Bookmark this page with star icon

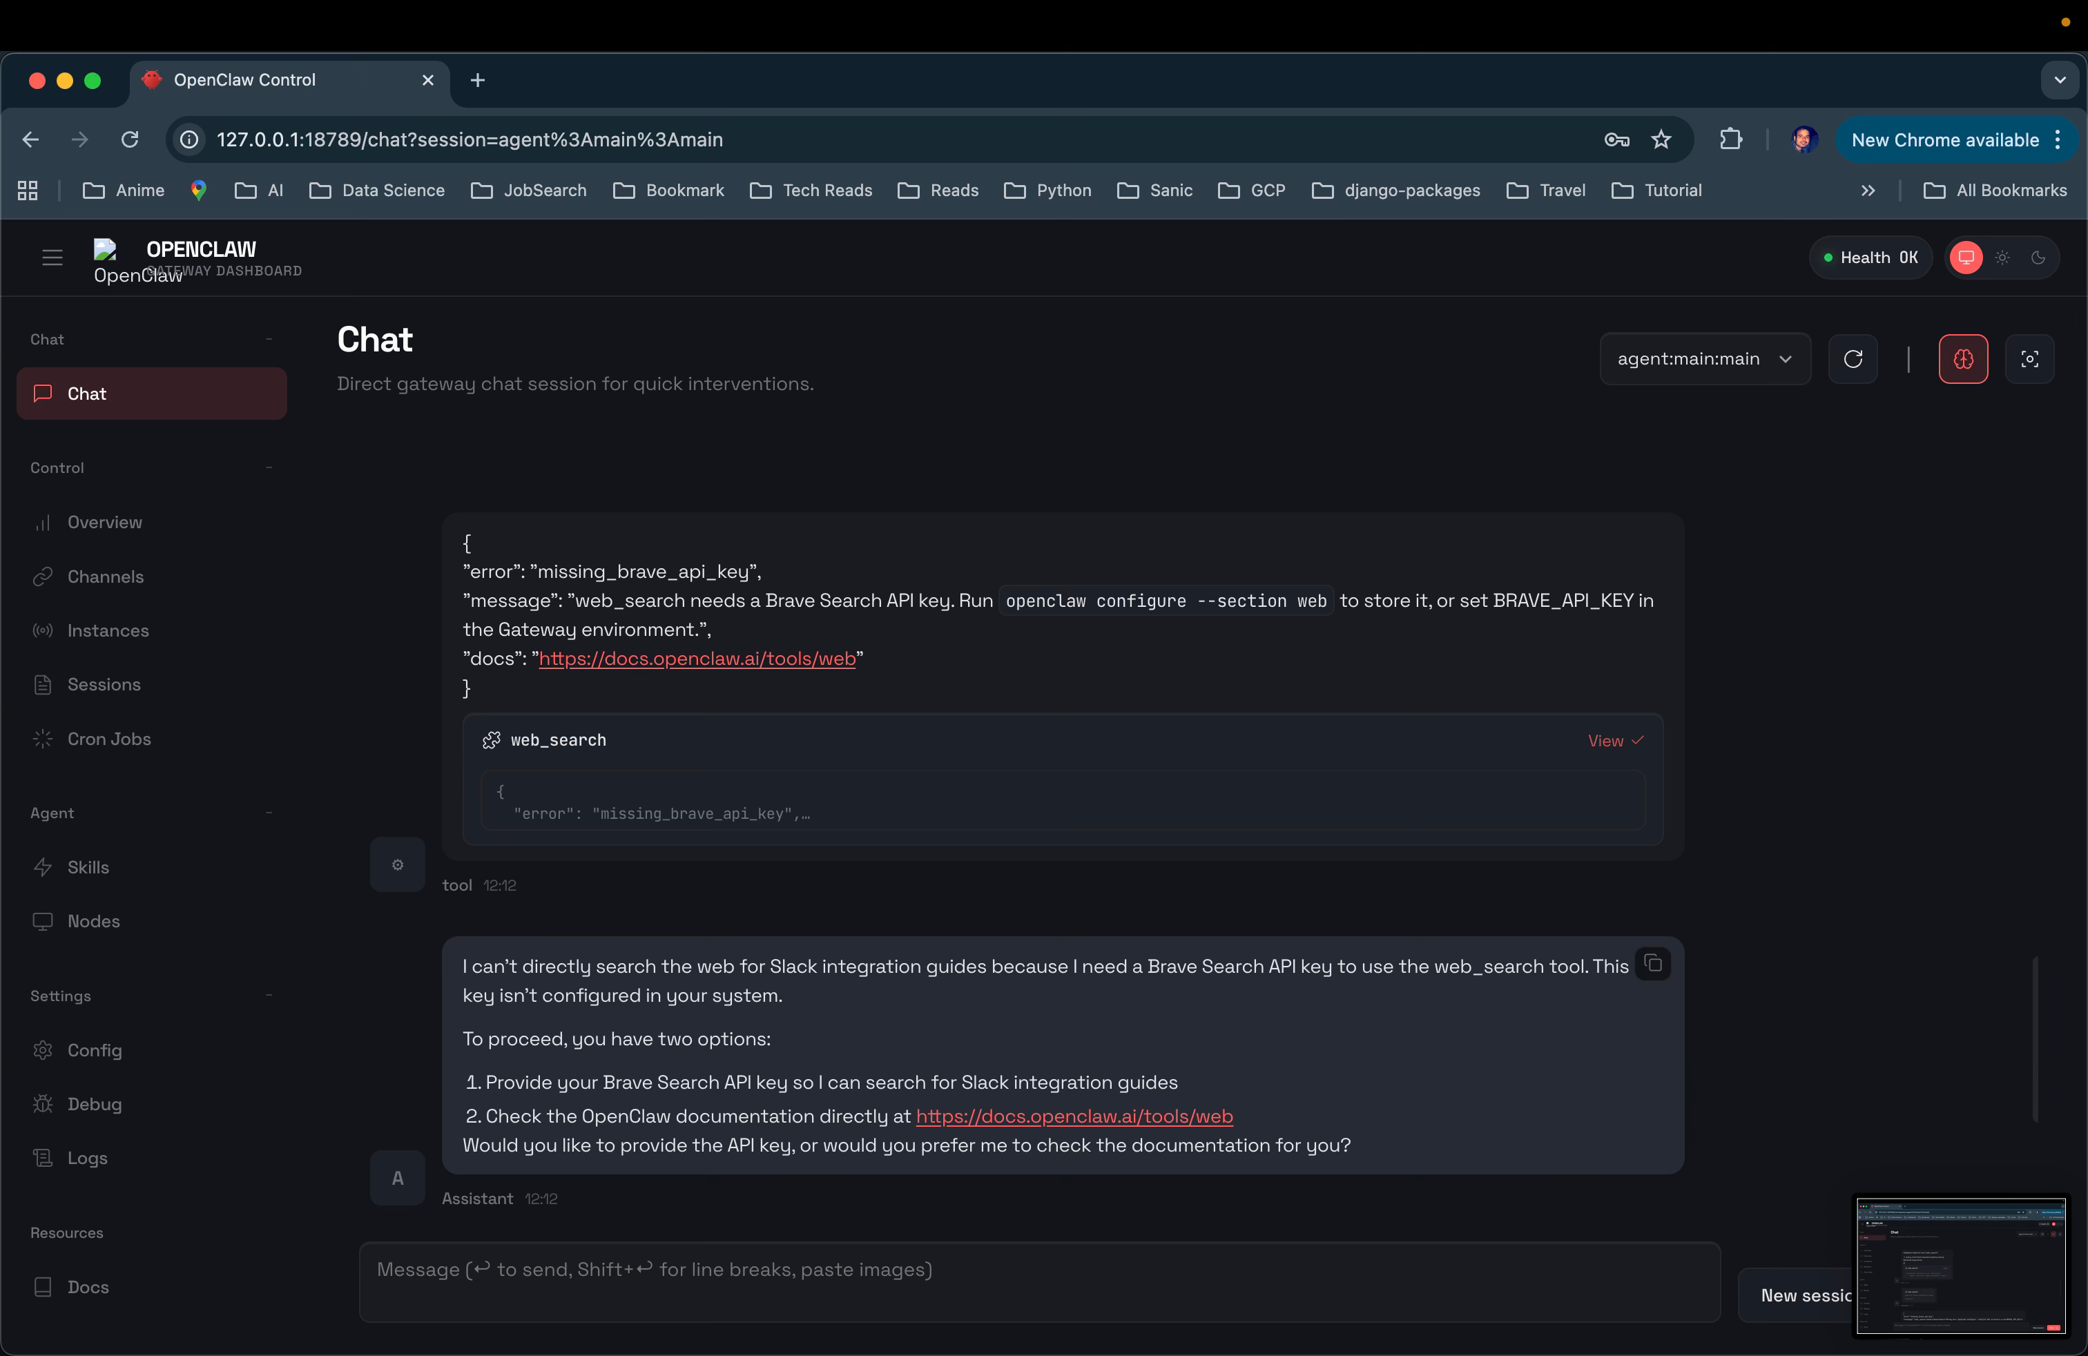1660,139
